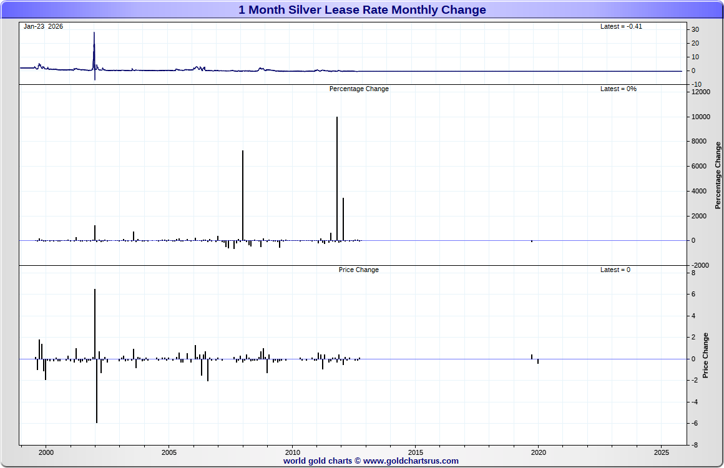
Task: Click the 2000 tick on the time axis
Action: click(46, 452)
